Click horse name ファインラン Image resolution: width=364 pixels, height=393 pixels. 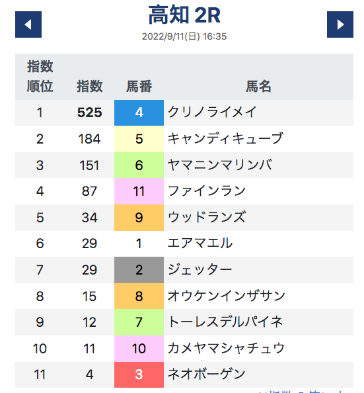tap(207, 191)
